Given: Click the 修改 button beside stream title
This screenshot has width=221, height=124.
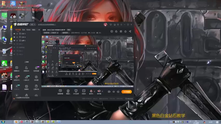Looking at the screenshot, I should (x=69, y=30).
